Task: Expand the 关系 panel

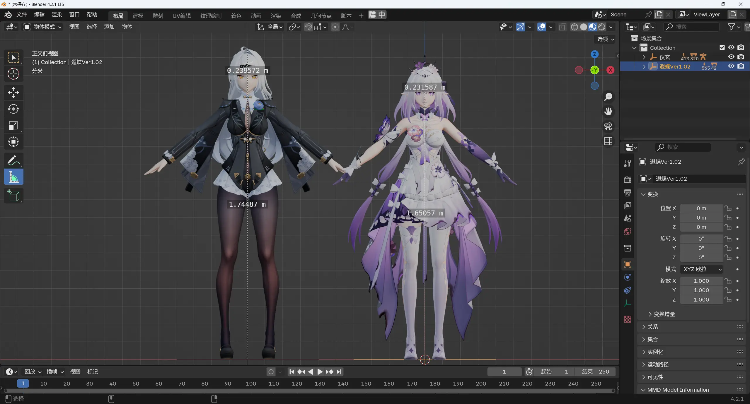Action: pyautogui.click(x=652, y=327)
